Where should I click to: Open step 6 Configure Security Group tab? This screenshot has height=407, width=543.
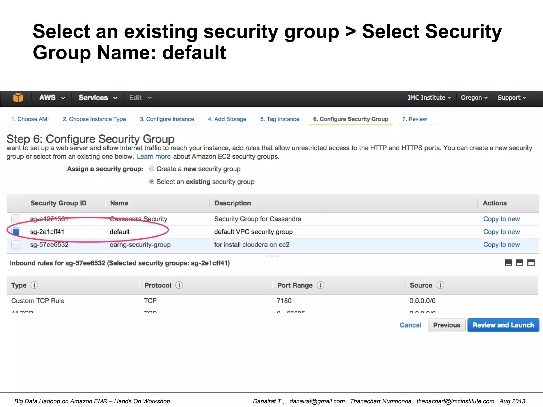coord(351,119)
